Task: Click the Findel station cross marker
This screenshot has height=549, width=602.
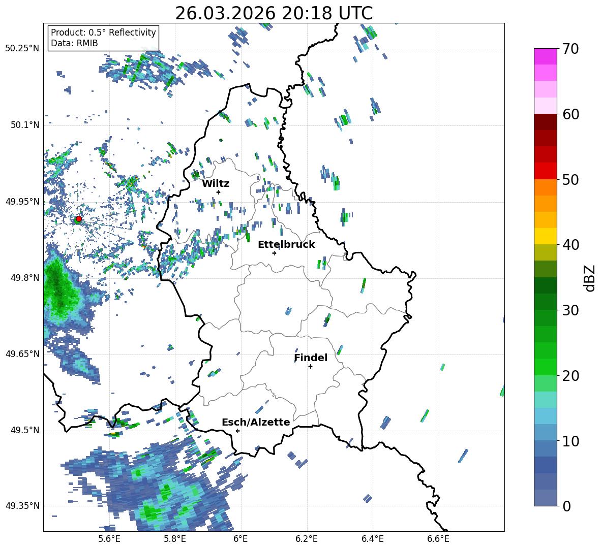Action: 310,367
